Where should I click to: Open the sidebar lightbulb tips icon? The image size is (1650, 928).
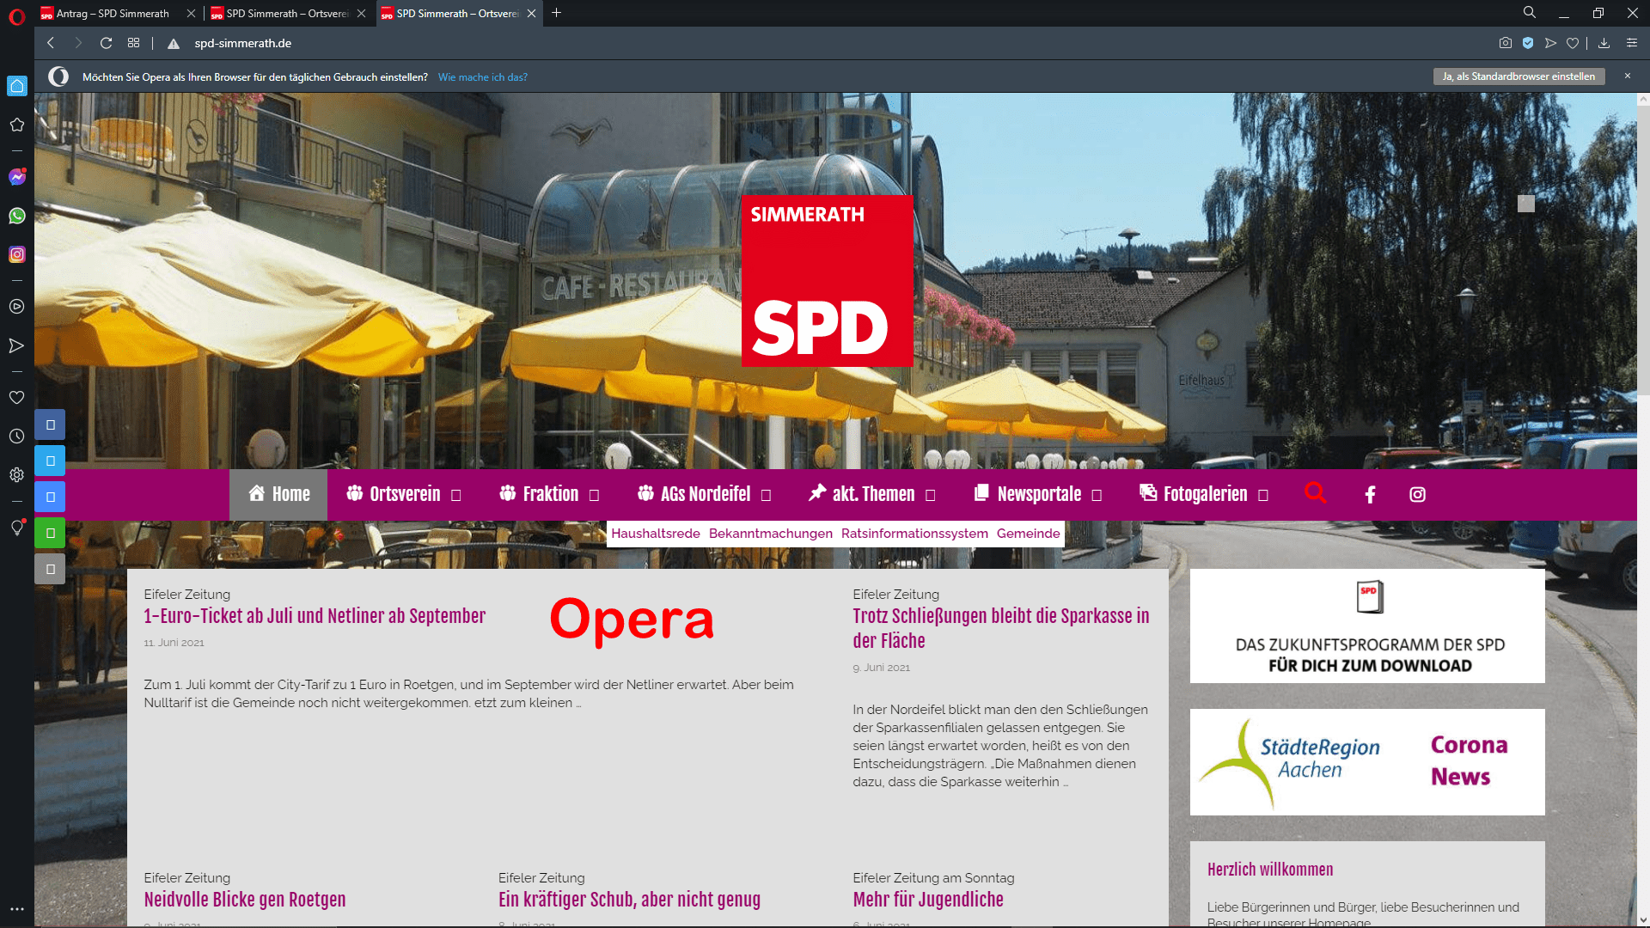16,527
